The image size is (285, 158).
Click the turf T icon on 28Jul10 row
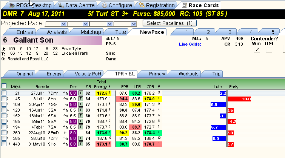tap(81, 138)
